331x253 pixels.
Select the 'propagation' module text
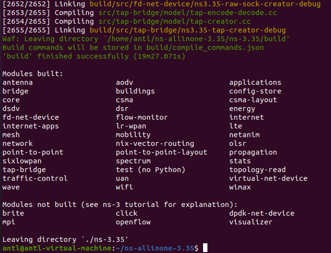coord(253,152)
